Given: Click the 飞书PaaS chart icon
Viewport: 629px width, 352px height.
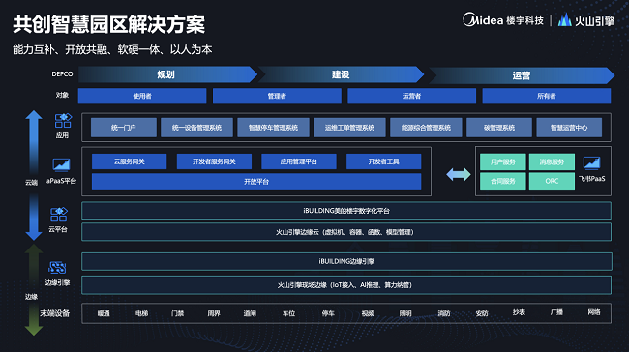Looking at the screenshot, I should [591, 163].
